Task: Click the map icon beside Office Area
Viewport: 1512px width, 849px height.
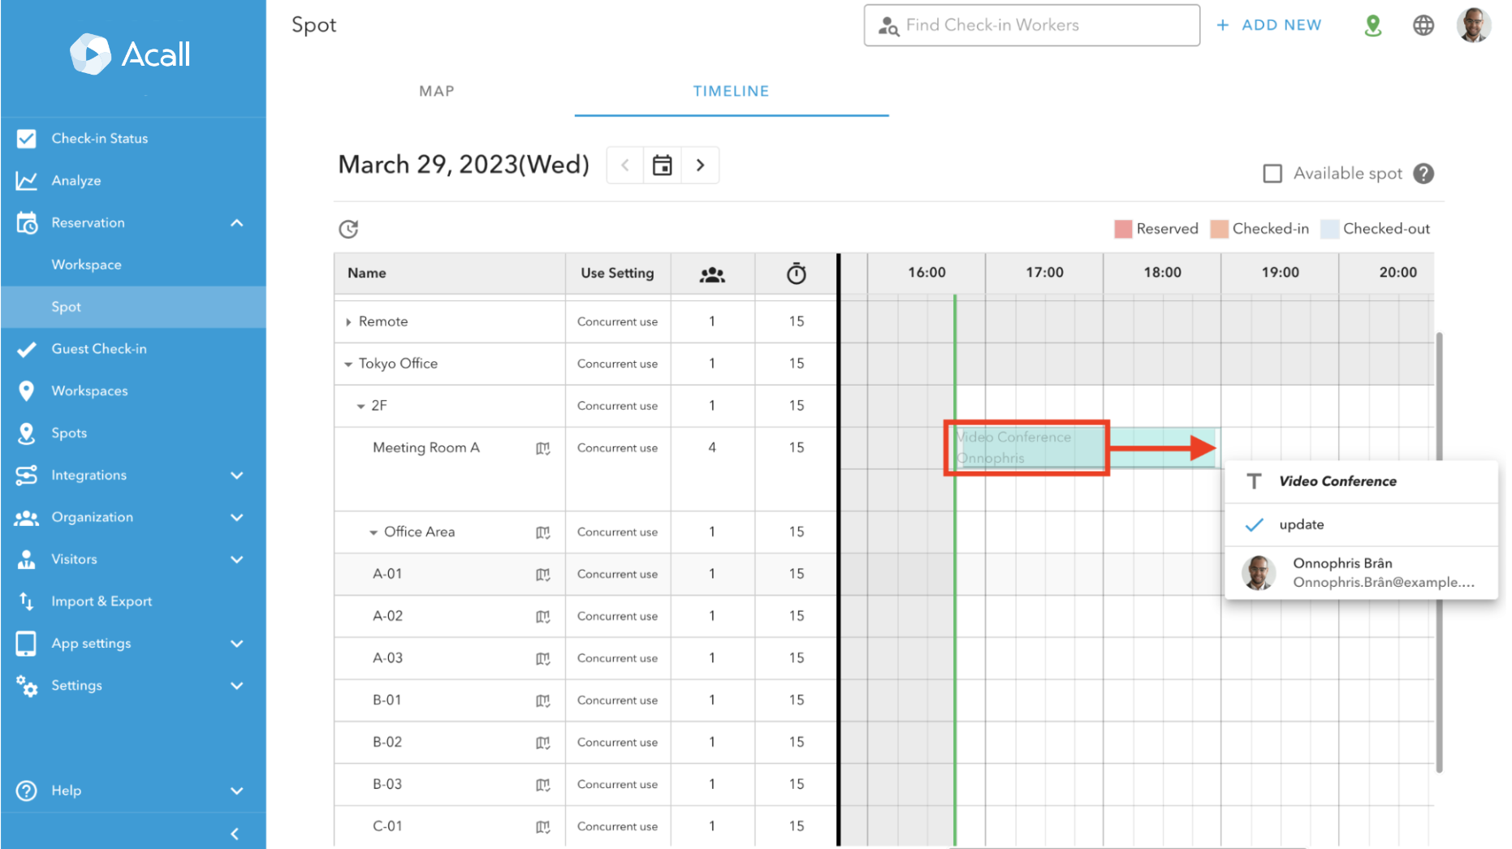Action: [x=542, y=532]
